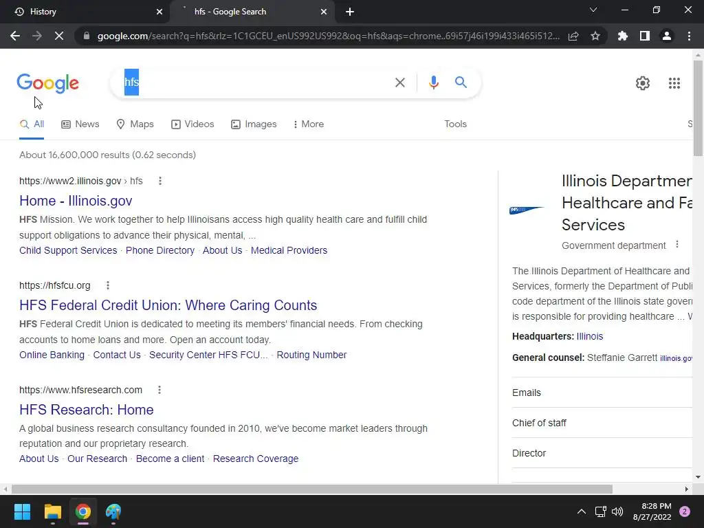Image resolution: width=704 pixels, height=528 pixels.
Task: Open Online Banking sitelink
Action: coord(52,355)
